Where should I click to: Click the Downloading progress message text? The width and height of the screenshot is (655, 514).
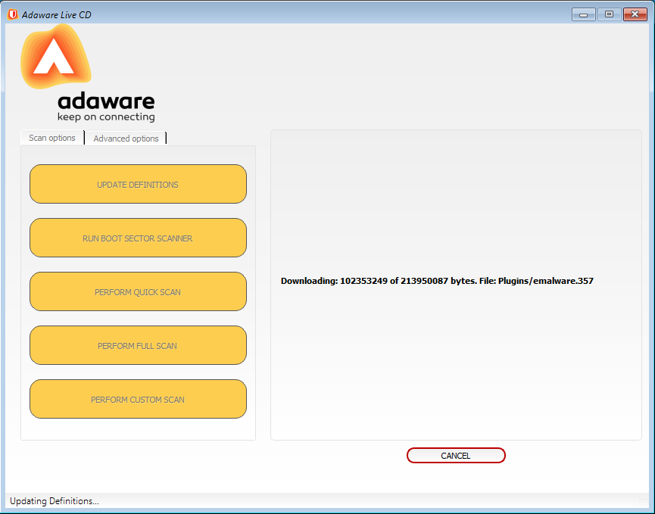(437, 281)
